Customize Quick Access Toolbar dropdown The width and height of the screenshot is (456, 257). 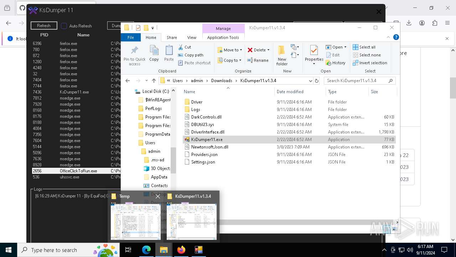pos(153,28)
